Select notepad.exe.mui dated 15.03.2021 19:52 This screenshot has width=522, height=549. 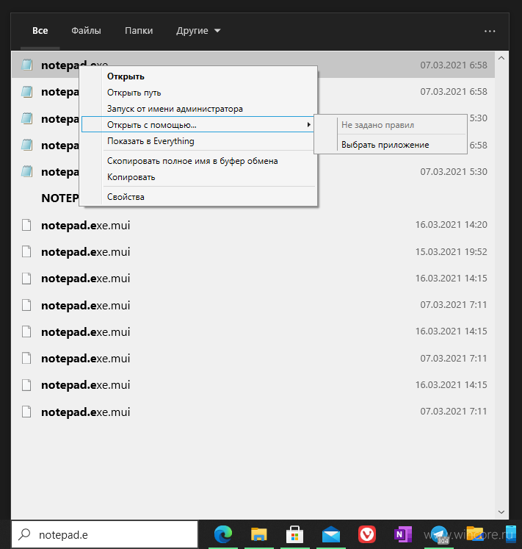[253, 252]
